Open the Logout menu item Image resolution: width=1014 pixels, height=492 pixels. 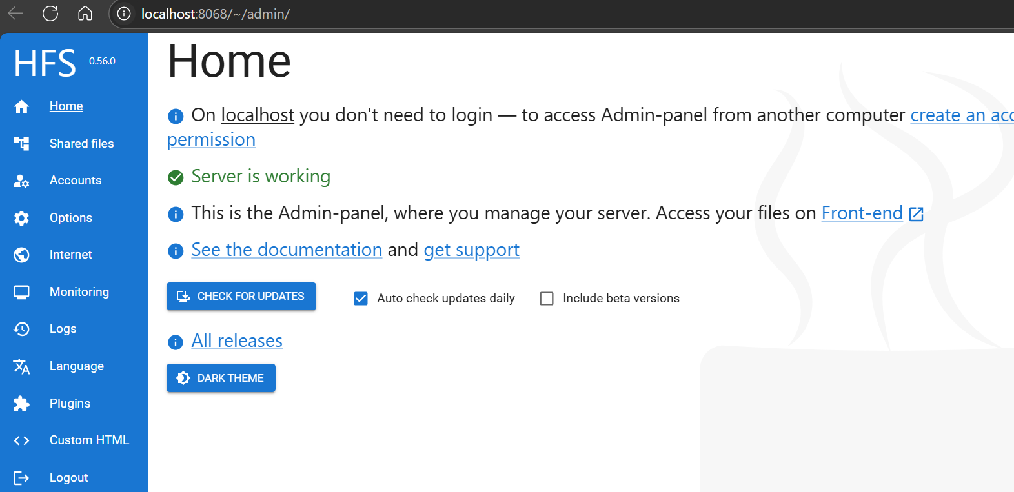[x=68, y=478]
